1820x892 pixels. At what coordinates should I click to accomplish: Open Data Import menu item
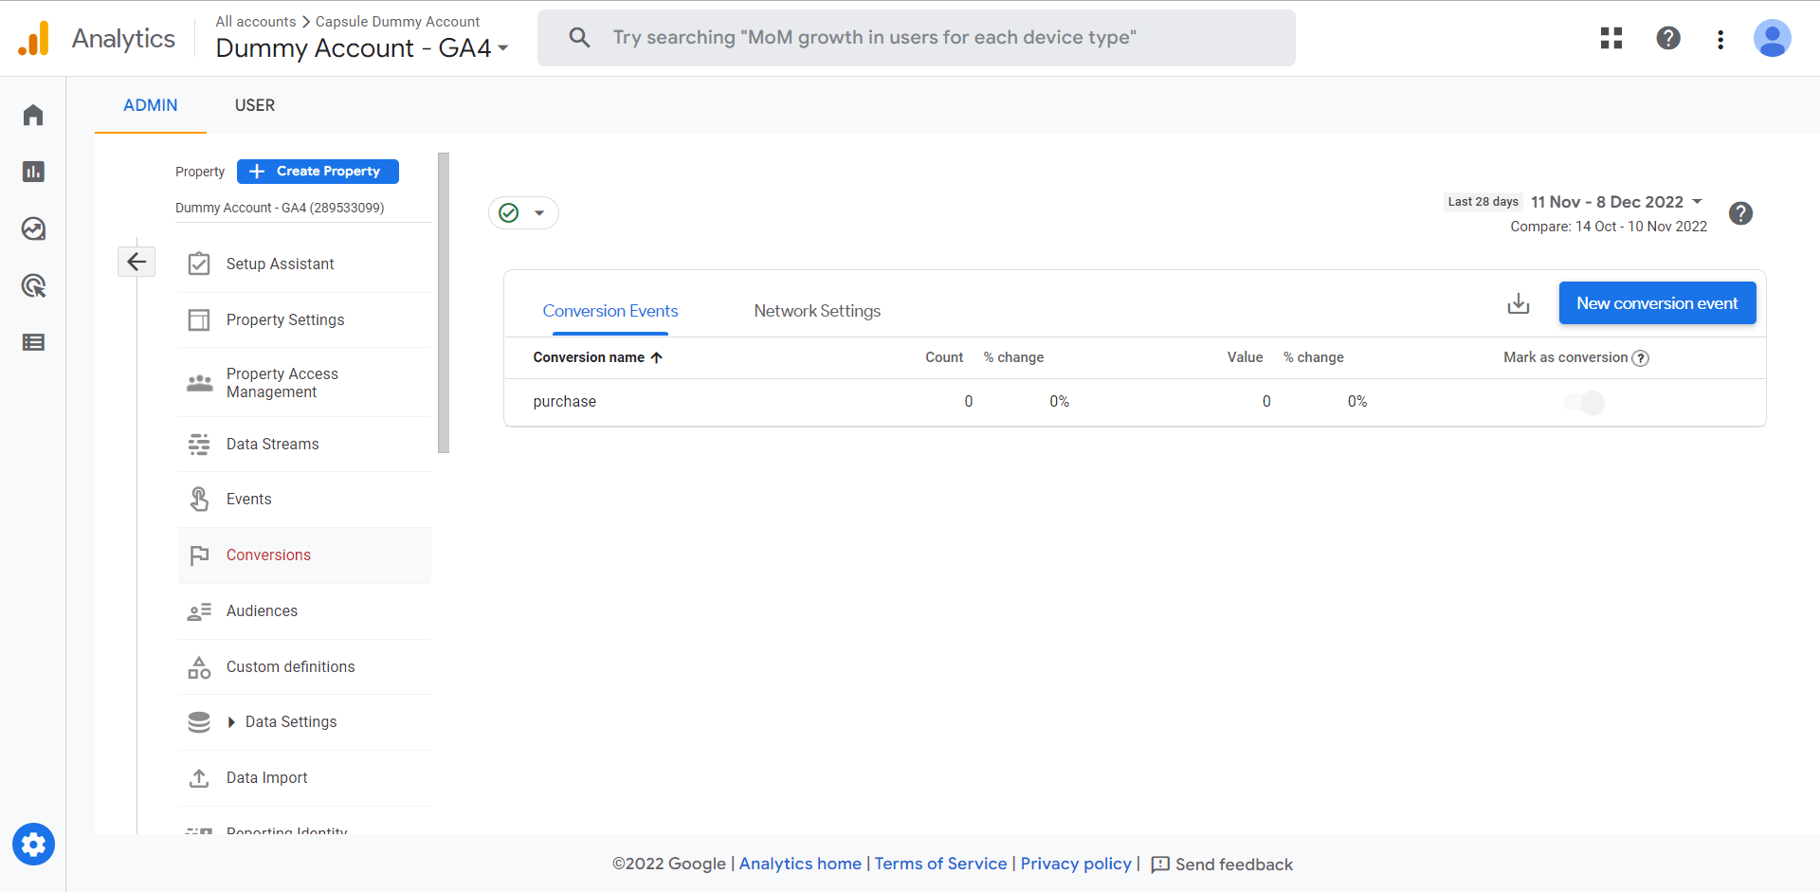(266, 778)
